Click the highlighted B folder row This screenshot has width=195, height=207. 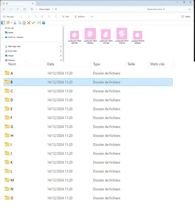[88, 82]
